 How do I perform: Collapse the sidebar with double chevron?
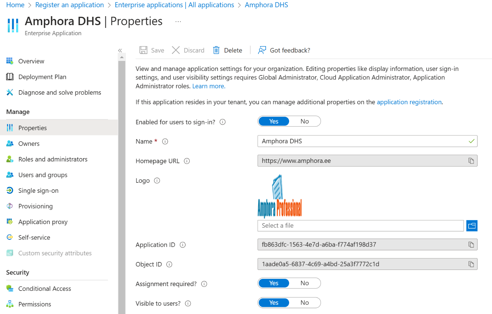(120, 51)
